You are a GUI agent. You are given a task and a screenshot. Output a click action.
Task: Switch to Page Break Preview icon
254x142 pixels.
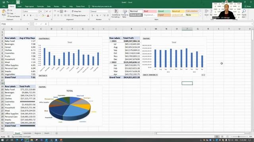227,136
